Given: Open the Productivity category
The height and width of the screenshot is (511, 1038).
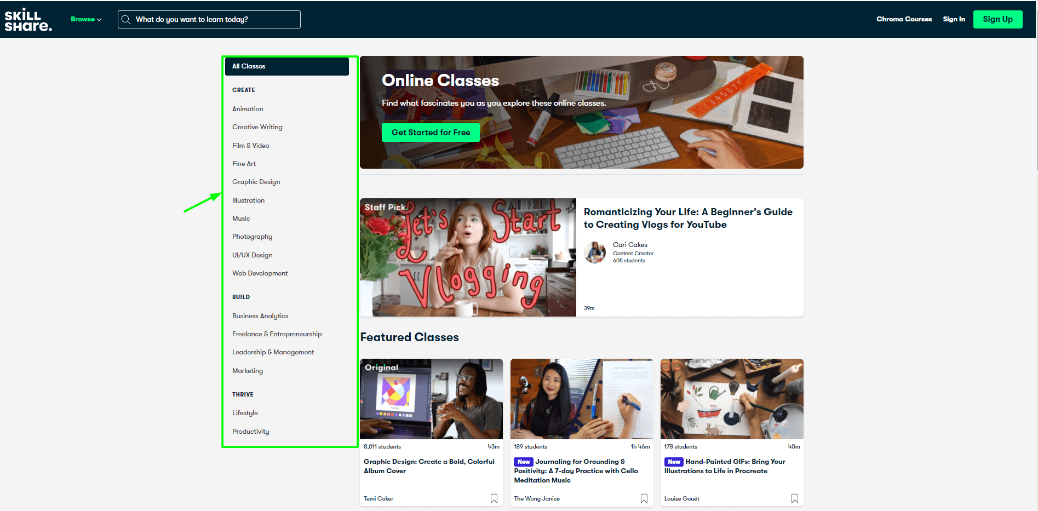Looking at the screenshot, I should 250,432.
